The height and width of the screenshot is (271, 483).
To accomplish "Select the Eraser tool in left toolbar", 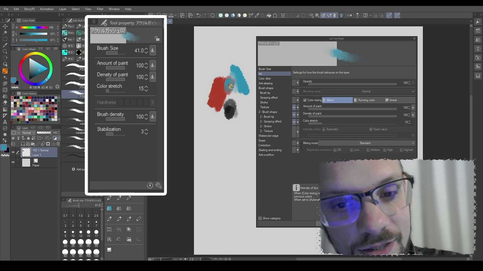I will [x=5, y=102].
